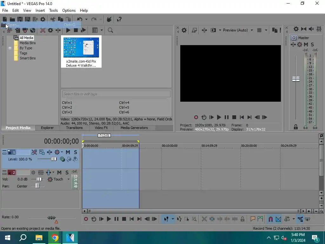This screenshot has width=325, height=244.
Task: Open Video Output FX icon in preview
Action: point(204,30)
